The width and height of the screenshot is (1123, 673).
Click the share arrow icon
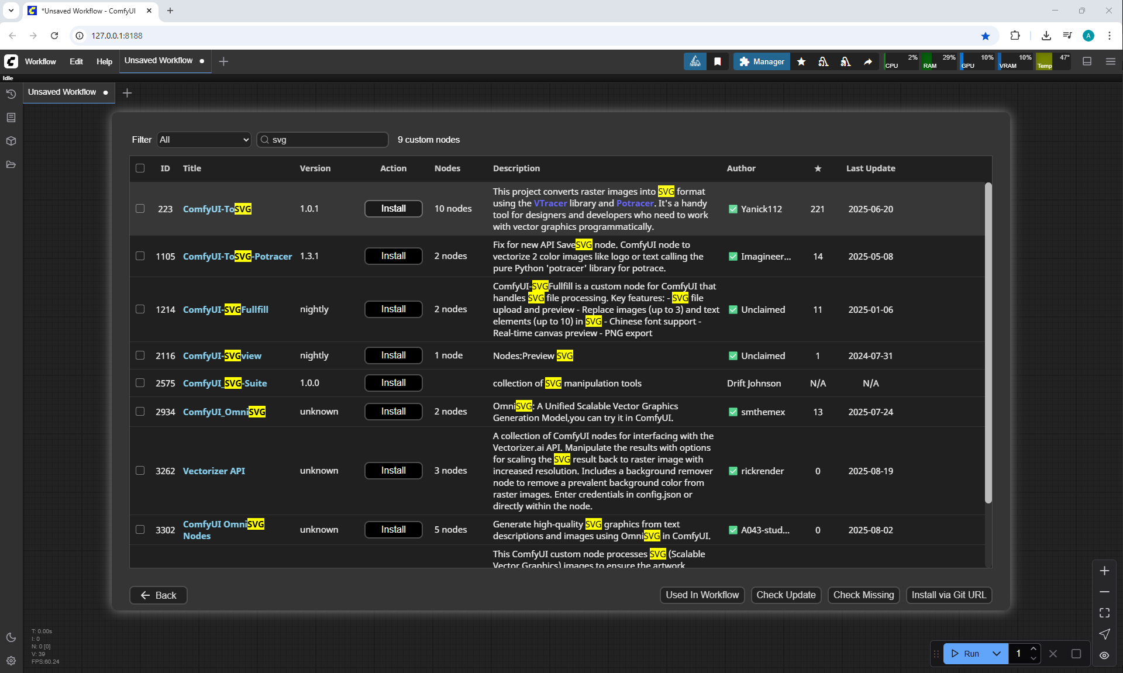click(868, 61)
